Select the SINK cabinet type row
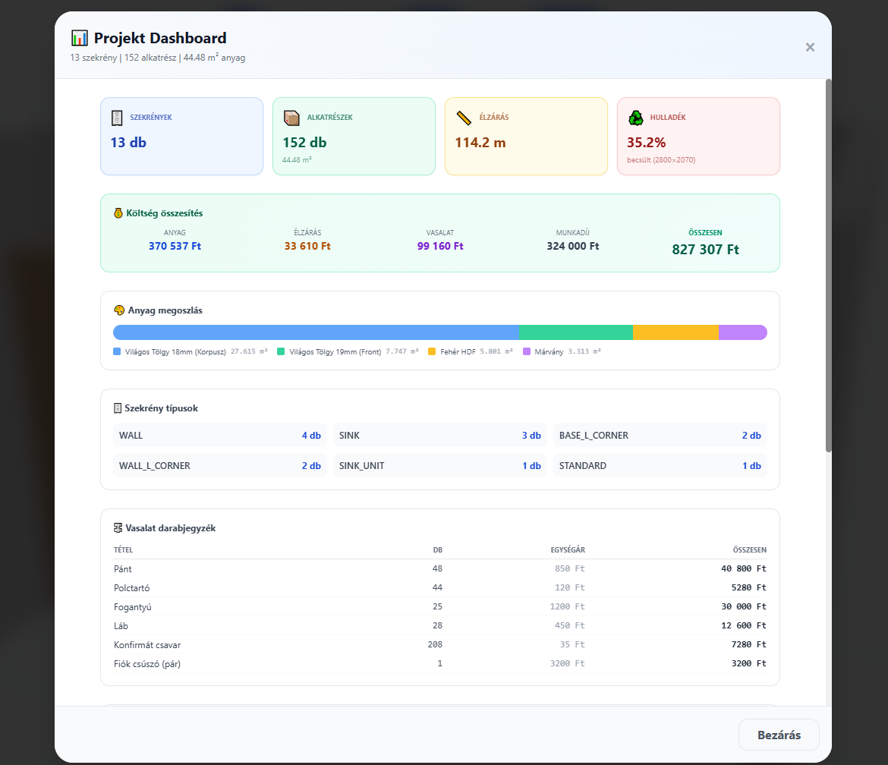 click(x=440, y=436)
